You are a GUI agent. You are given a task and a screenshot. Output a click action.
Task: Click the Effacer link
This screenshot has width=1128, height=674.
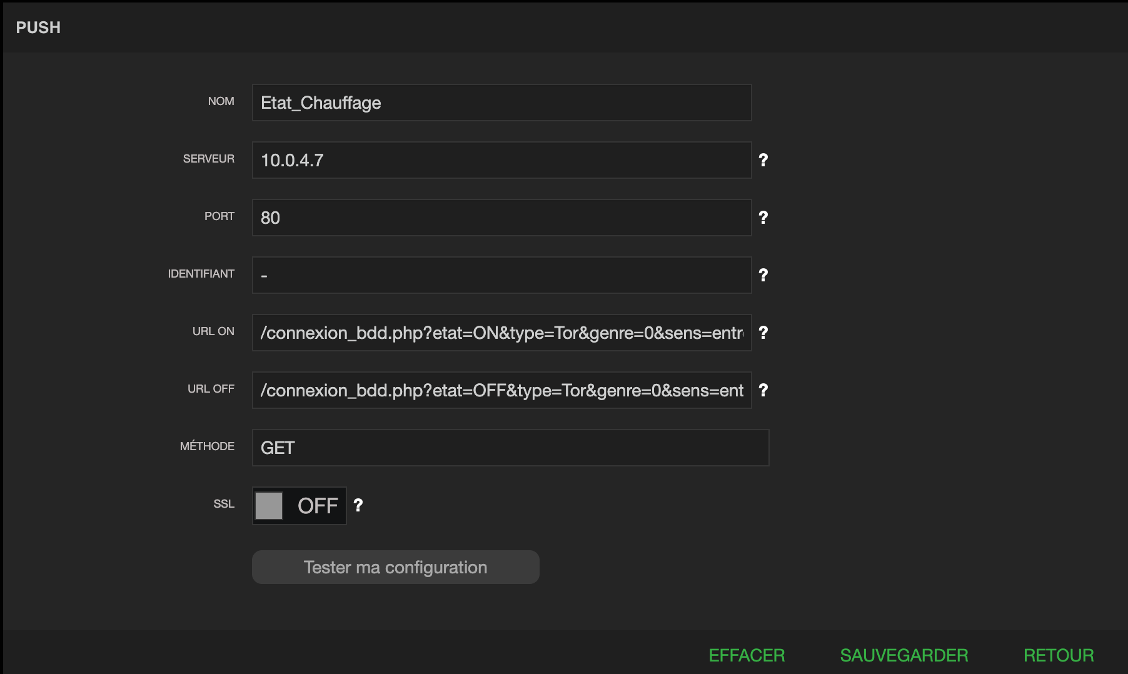click(747, 655)
